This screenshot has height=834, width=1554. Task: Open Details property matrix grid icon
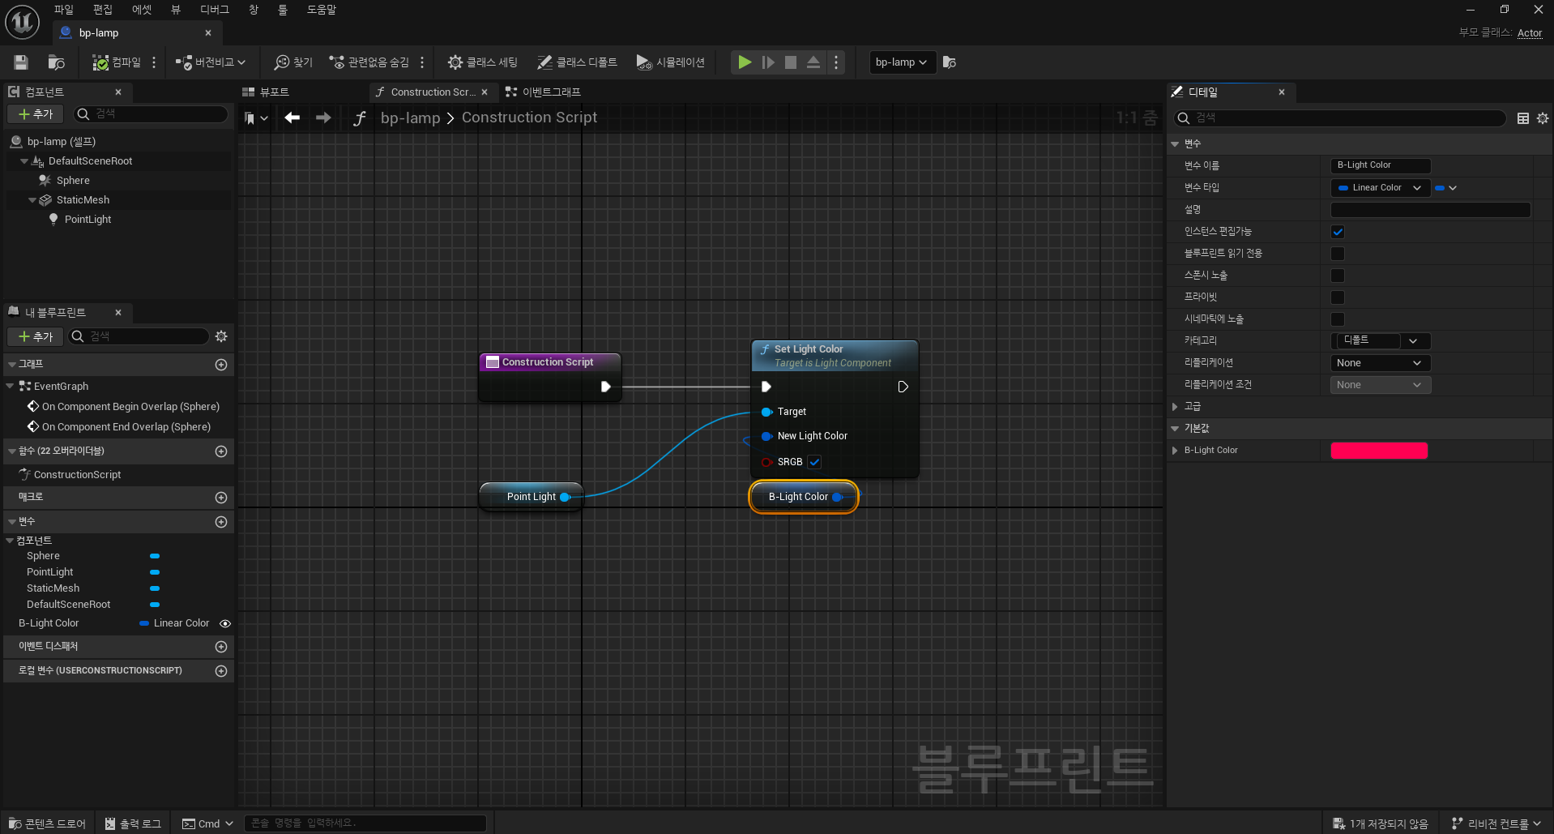[x=1523, y=118]
